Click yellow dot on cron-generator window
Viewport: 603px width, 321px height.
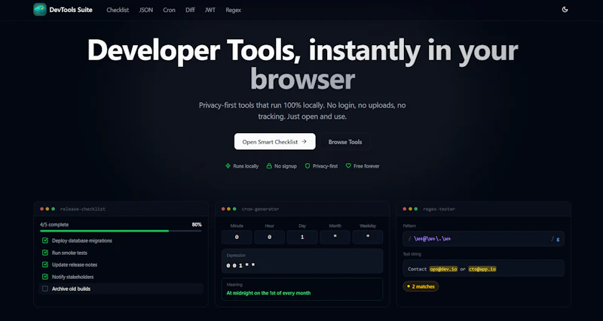tap(228, 209)
